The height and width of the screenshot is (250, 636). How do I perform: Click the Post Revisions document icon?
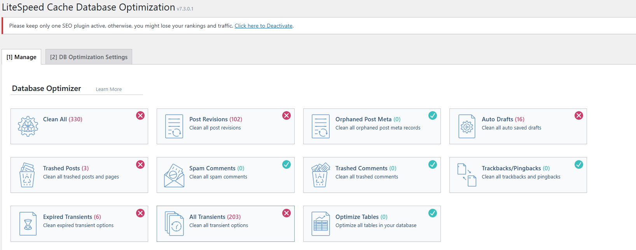(x=174, y=126)
